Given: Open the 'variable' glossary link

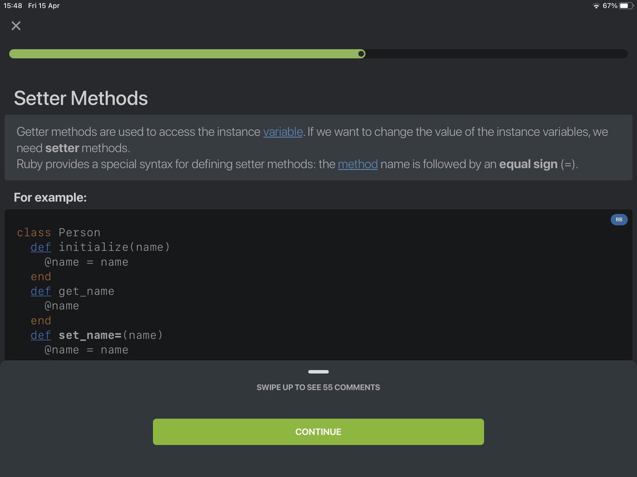Looking at the screenshot, I should tap(283, 132).
